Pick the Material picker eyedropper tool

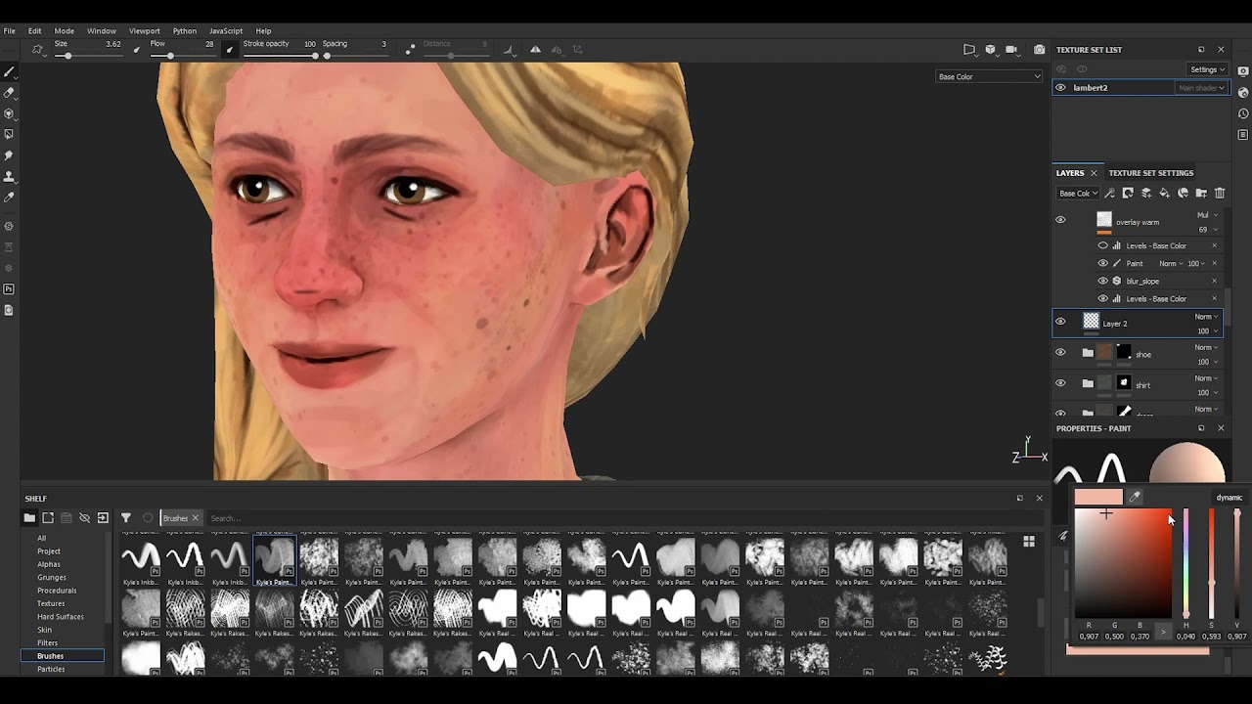coord(9,198)
